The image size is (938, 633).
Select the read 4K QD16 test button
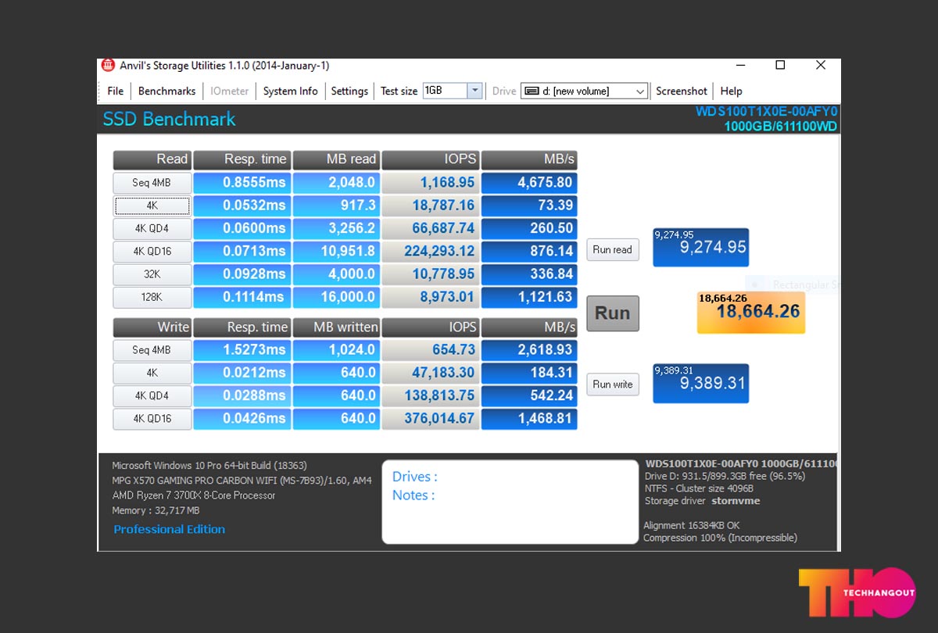152,252
